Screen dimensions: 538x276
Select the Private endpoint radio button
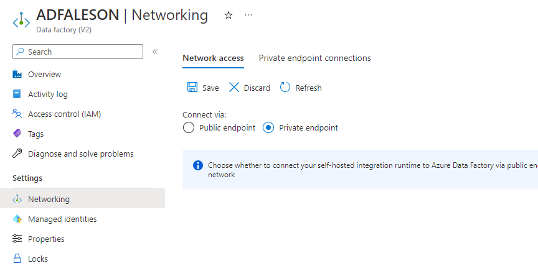point(268,127)
